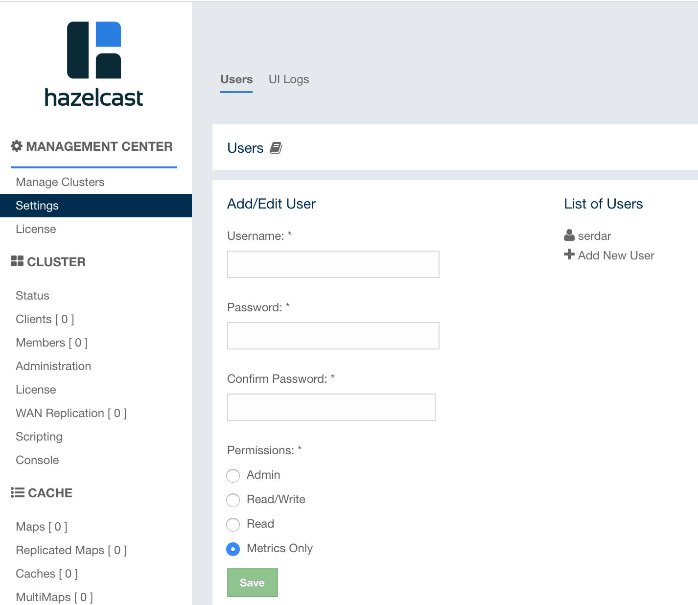Select the Admin permission radio button
Screen dimensions: 698x605
tap(233, 475)
